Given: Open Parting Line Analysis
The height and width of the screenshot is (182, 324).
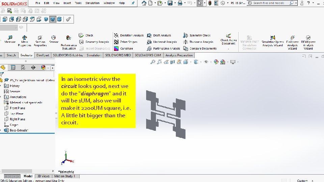Looking at the screenshot, I should [163, 49].
